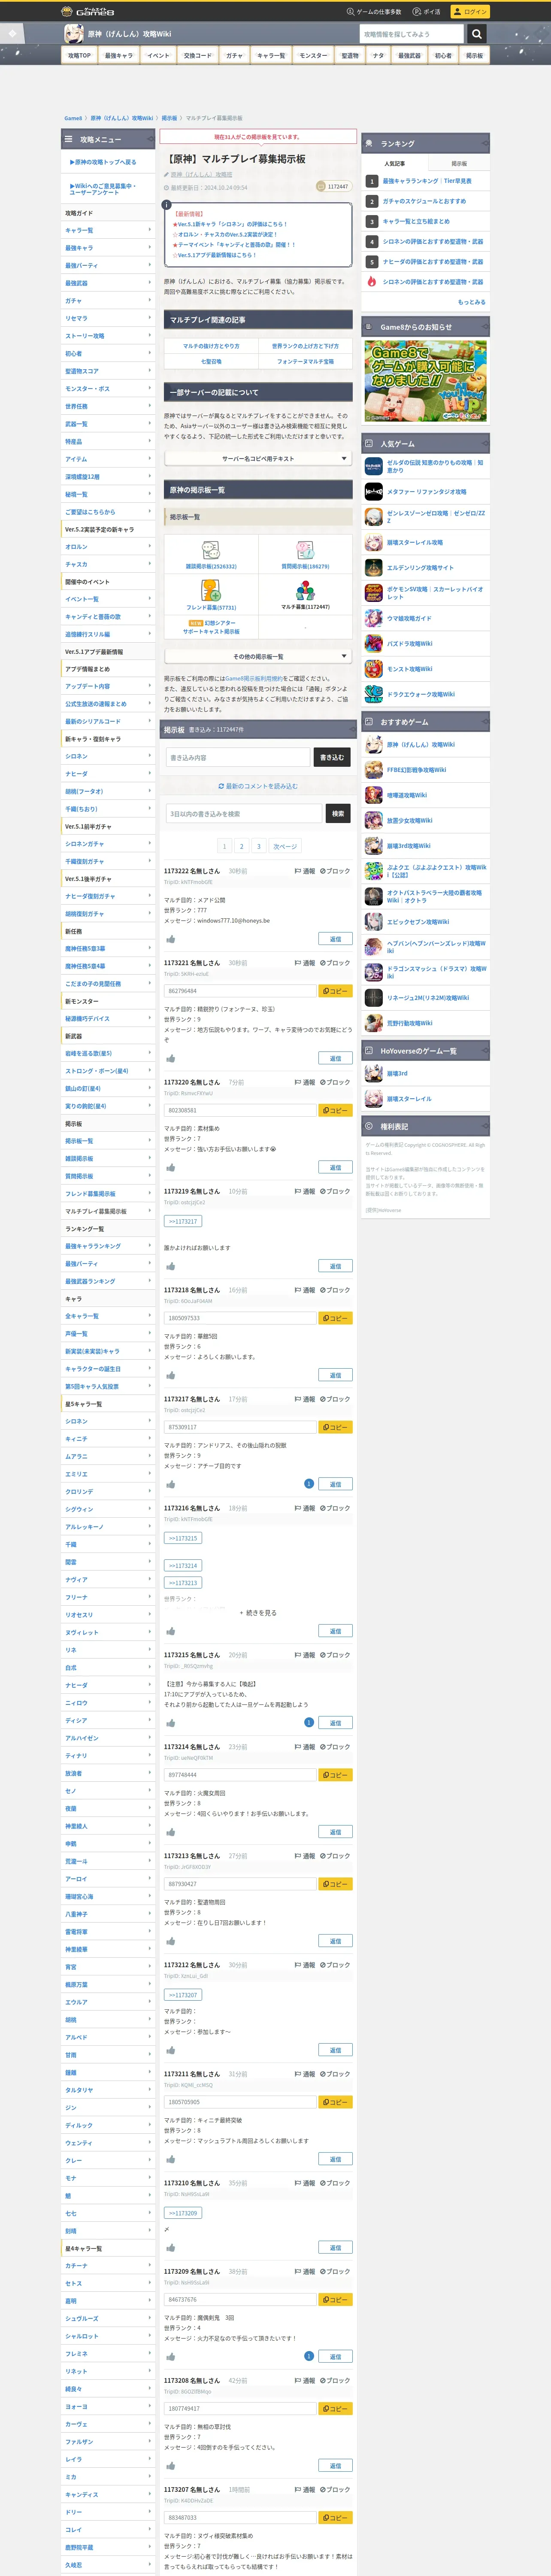Select the 攻略TOP nav tab
Viewport: 551px width, 2576px height.
[x=79, y=56]
